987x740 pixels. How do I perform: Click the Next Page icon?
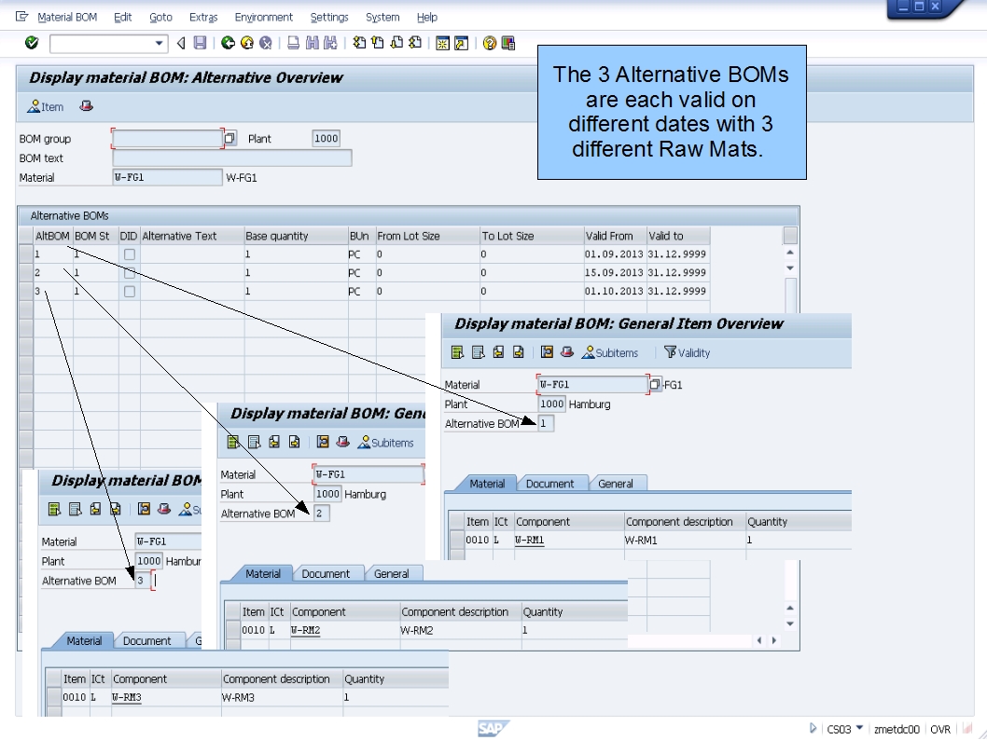point(396,43)
